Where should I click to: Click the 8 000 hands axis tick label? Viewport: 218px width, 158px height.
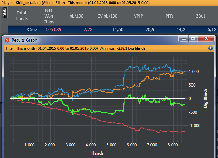click(x=173, y=145)
